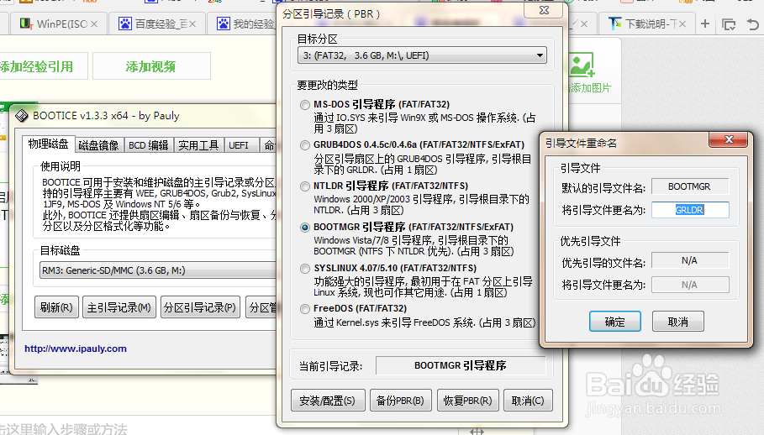764x435 pixels.
Task: Open 实用工具 tab
Action: click(198, 145)
